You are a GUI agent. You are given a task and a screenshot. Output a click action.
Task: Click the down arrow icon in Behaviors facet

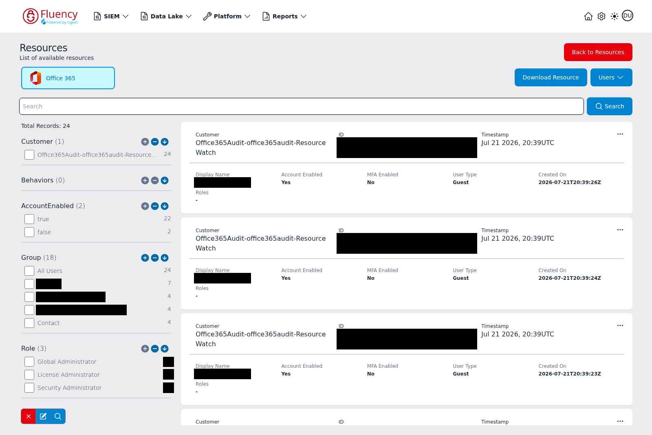point(165,180)
